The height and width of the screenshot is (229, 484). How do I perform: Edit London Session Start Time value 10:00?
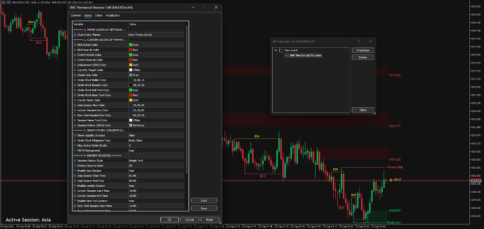[x=156, y=191]
